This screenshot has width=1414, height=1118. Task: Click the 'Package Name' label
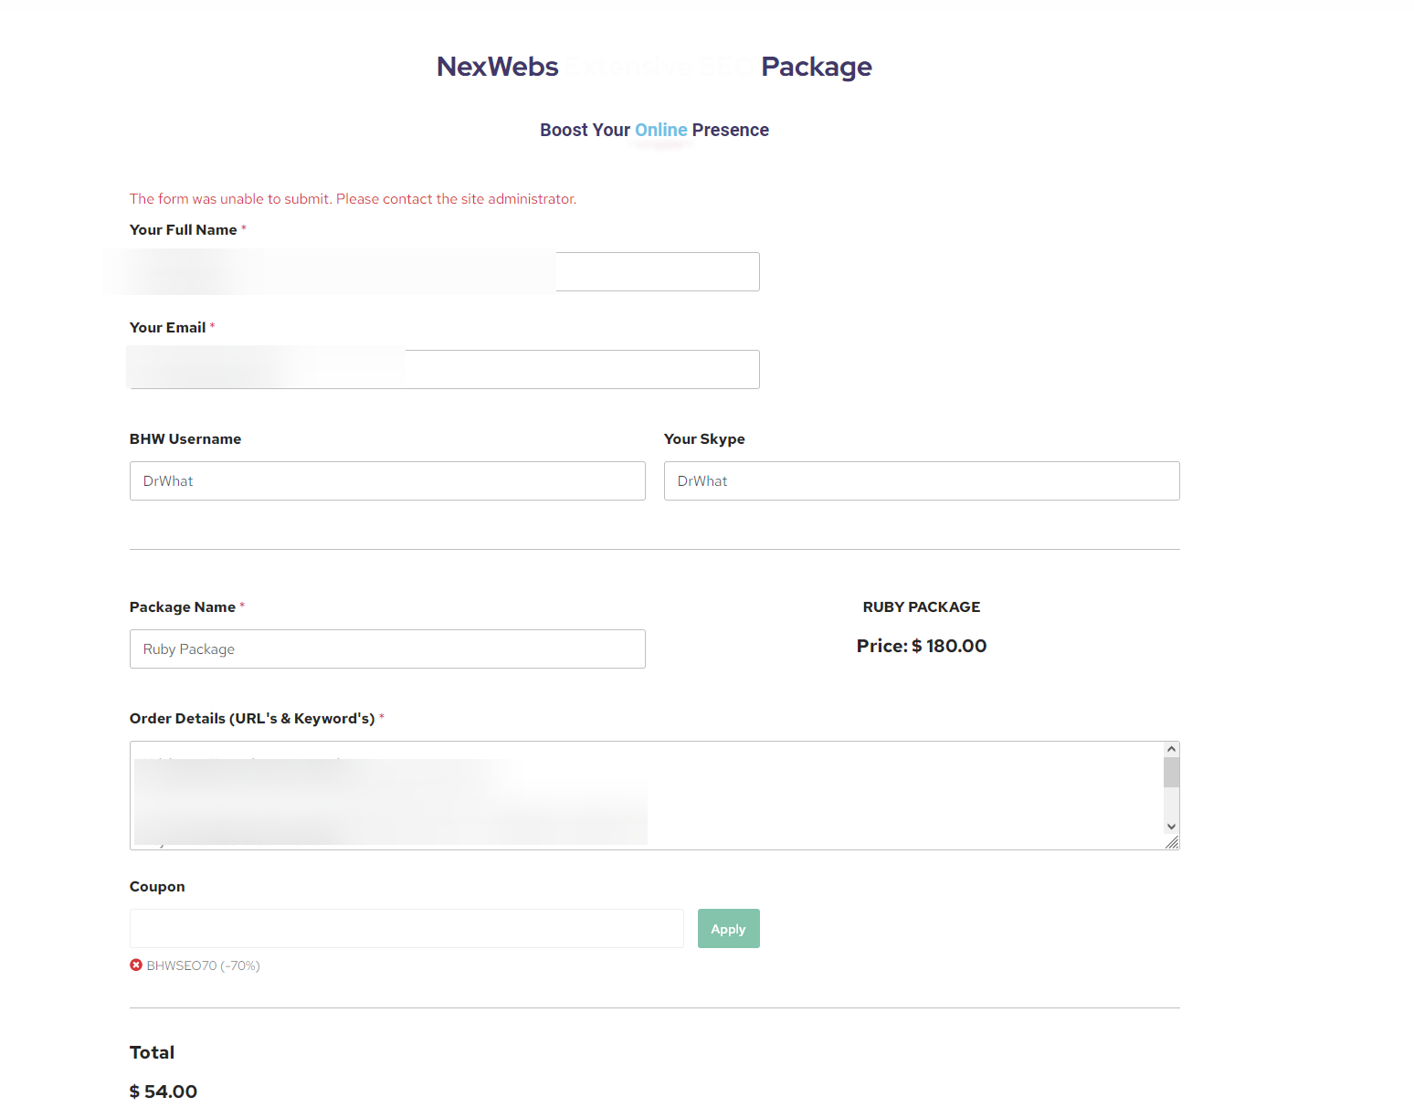(x=183, y=607)
